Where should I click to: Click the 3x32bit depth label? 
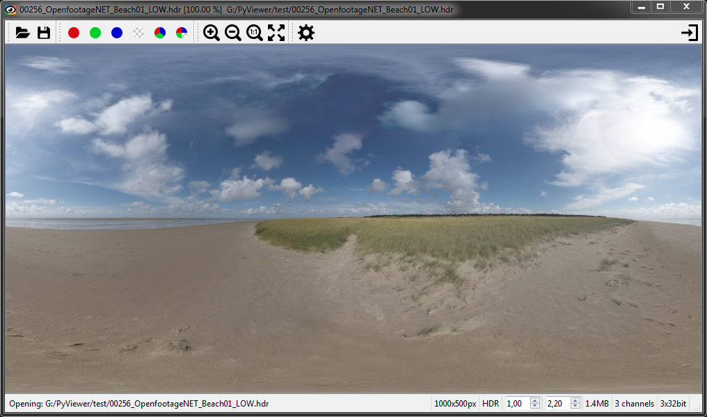(673, 404)
